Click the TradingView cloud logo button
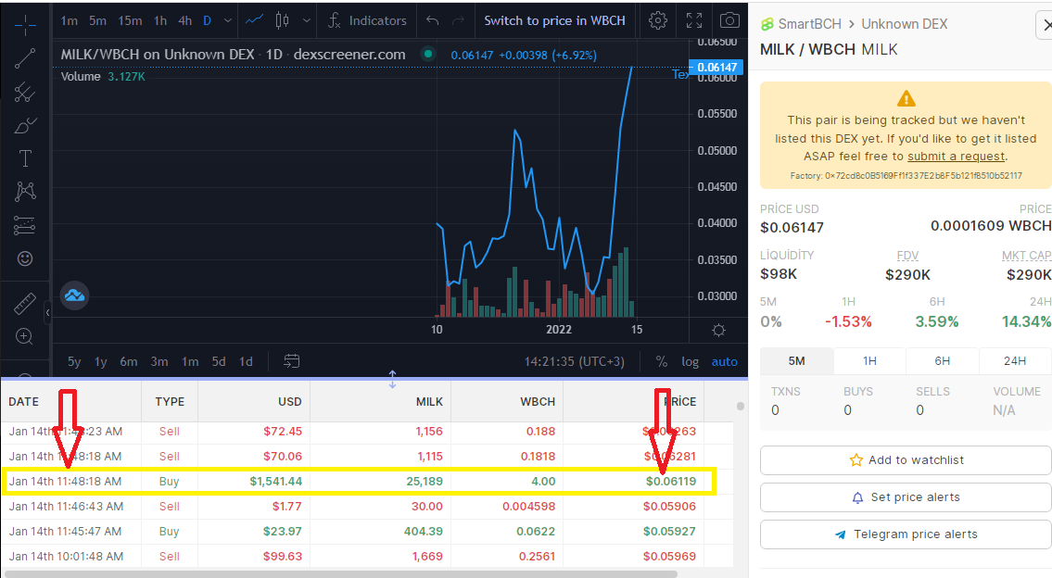This screenshot has width=1052, height=578. click(74, 295)
